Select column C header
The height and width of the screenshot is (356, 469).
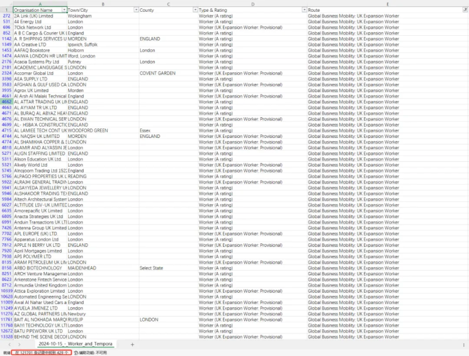coord(168,4)
